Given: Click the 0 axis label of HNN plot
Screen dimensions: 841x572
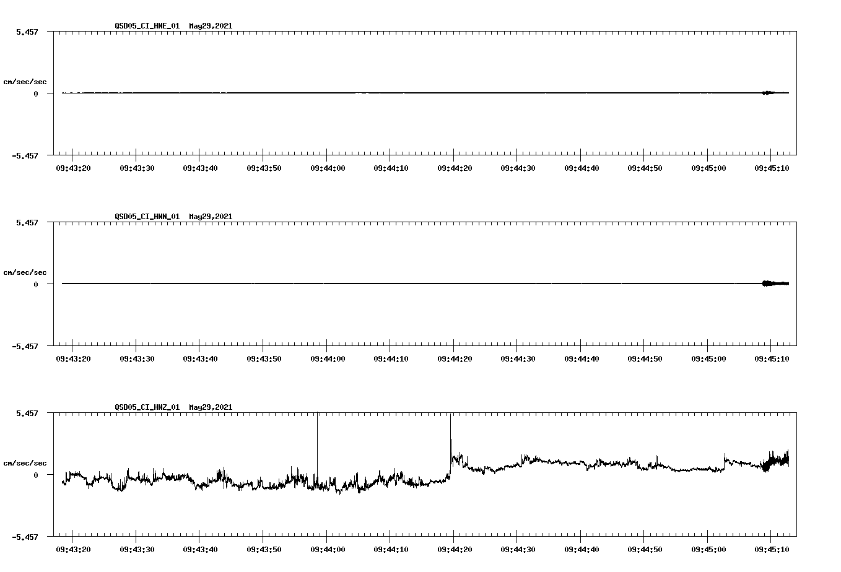Looking at the screenshot, I should (x=36, y=284).
